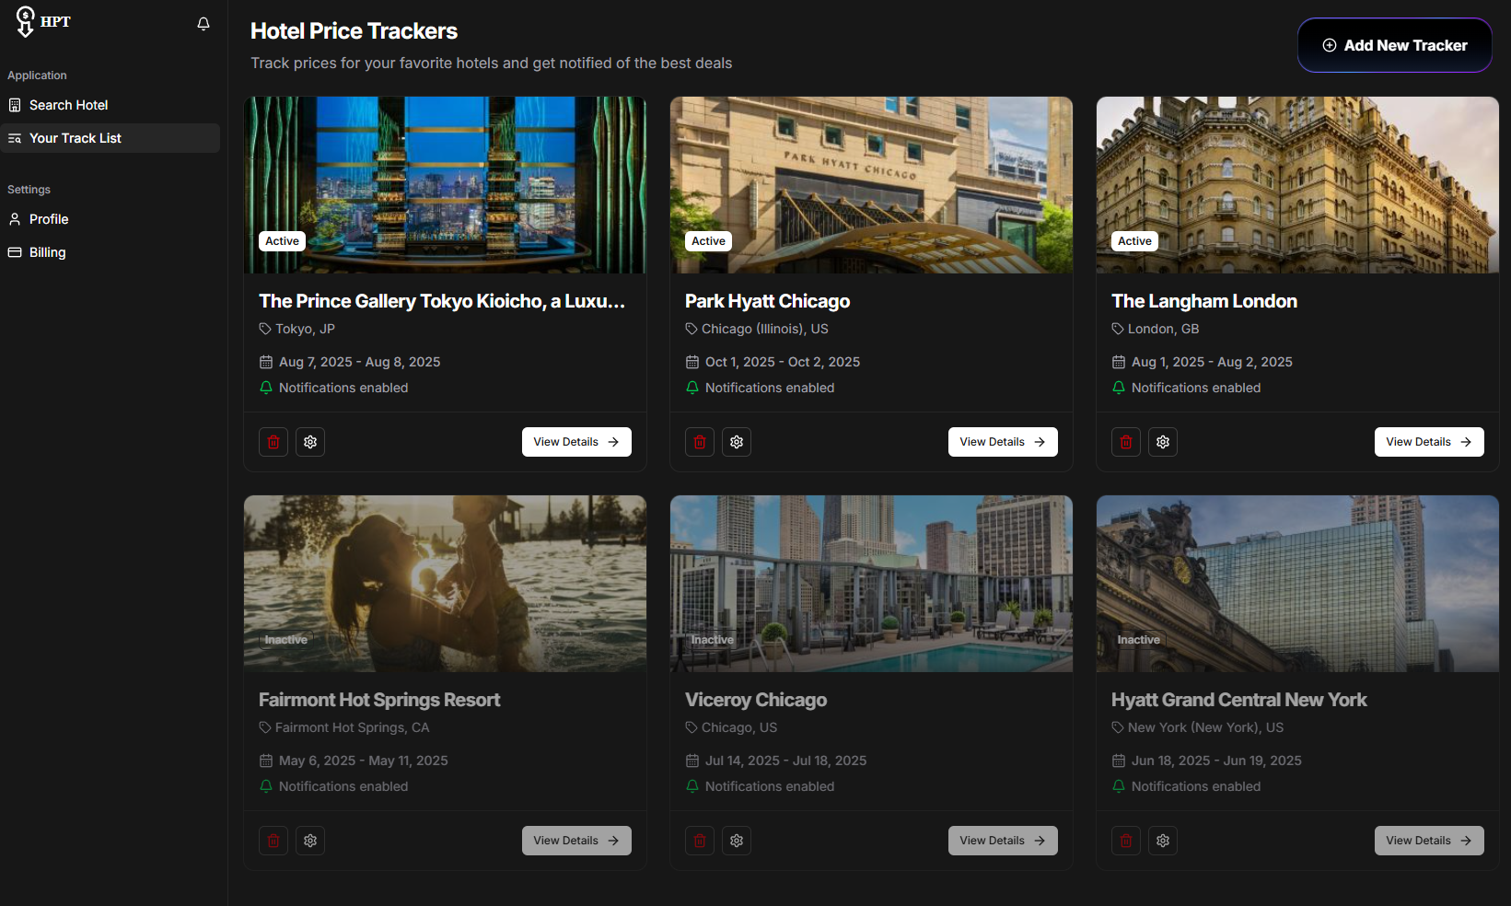
Task: View Details for Fairmont Hot Springs Resort
Action: point(576,841)
